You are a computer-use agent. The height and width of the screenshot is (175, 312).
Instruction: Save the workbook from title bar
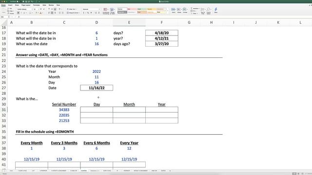pyautogui.click(x=26, y=1)
